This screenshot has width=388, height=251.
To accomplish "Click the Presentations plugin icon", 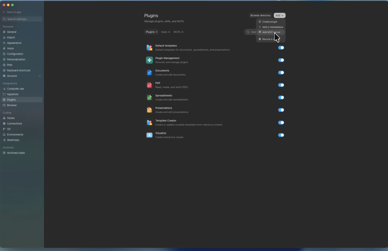I will point(149,110).
